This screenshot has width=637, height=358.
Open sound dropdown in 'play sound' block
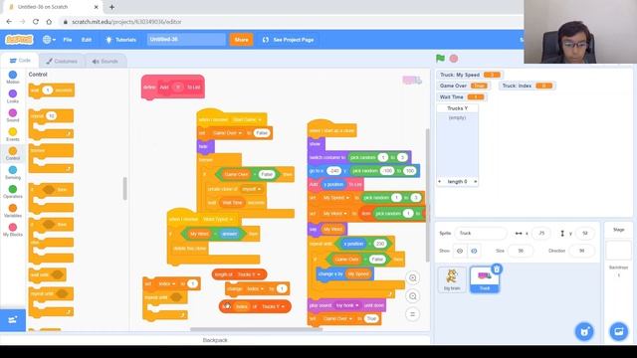point(357,305)
